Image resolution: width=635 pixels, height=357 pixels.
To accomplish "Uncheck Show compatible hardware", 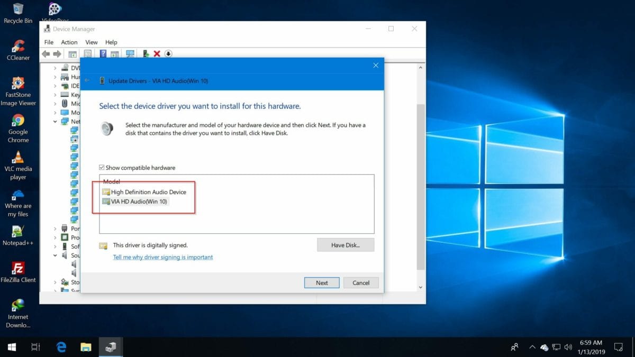I will pyautogui.click(x=102, y=168).
